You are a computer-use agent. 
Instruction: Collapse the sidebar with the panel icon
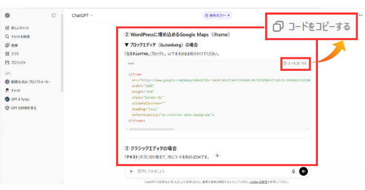[54, 15]
